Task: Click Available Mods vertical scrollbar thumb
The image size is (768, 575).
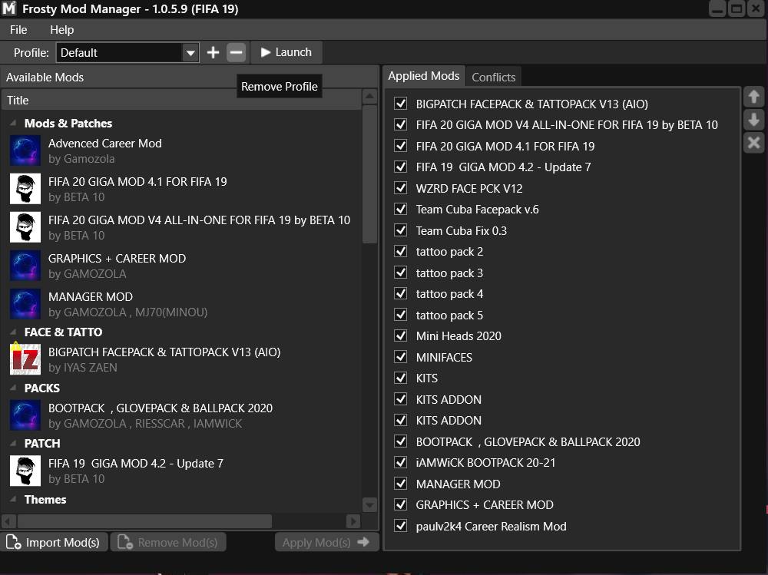Action: (x=369, y=174)
